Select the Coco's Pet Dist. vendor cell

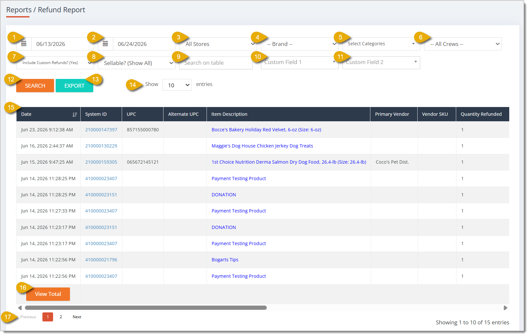point(392,162)
